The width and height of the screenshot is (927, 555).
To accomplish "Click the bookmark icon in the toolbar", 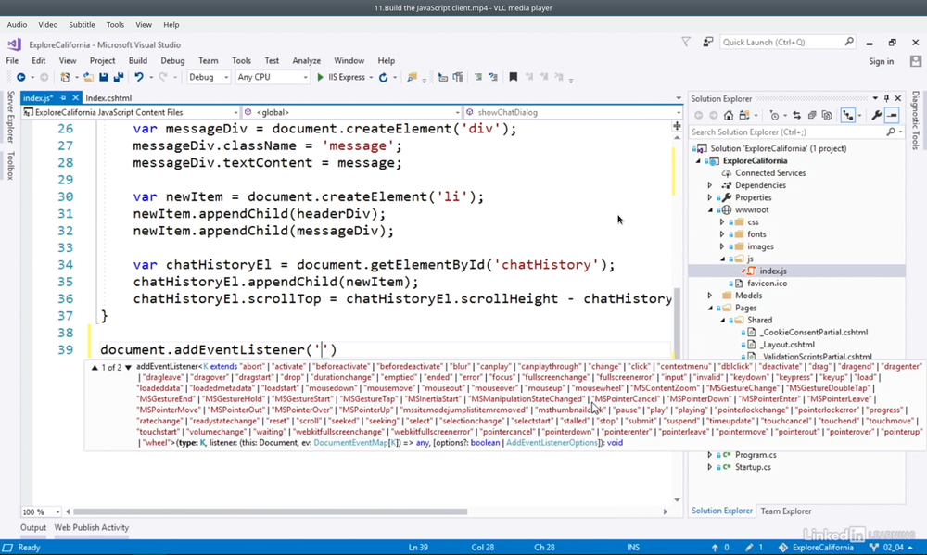I will point(513,78).
